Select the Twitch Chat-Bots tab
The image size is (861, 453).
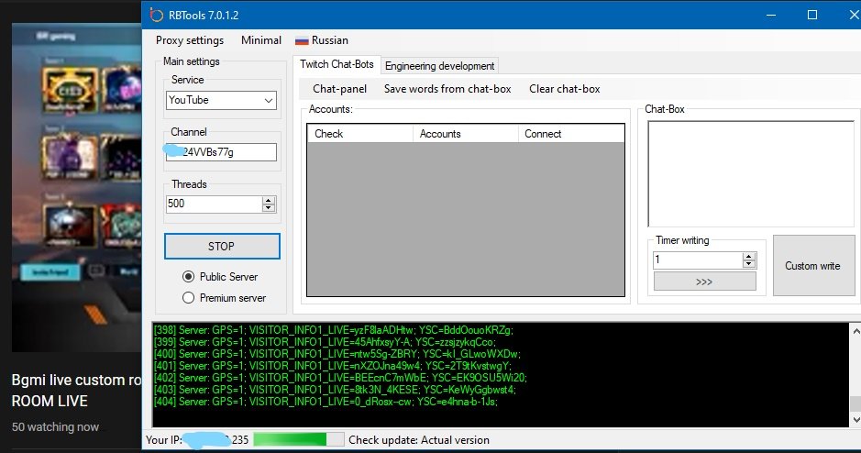click(338, 65)
